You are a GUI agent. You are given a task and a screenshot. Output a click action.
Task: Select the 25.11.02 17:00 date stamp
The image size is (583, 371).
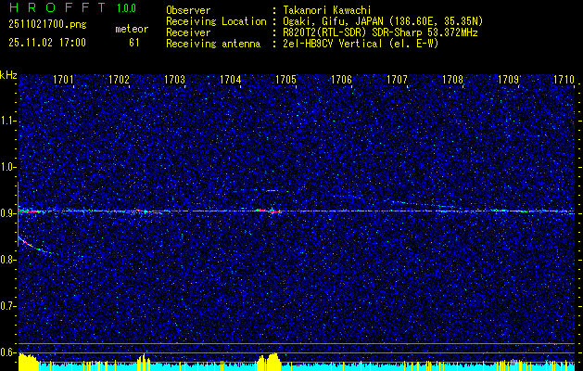(x=47, y=43)
